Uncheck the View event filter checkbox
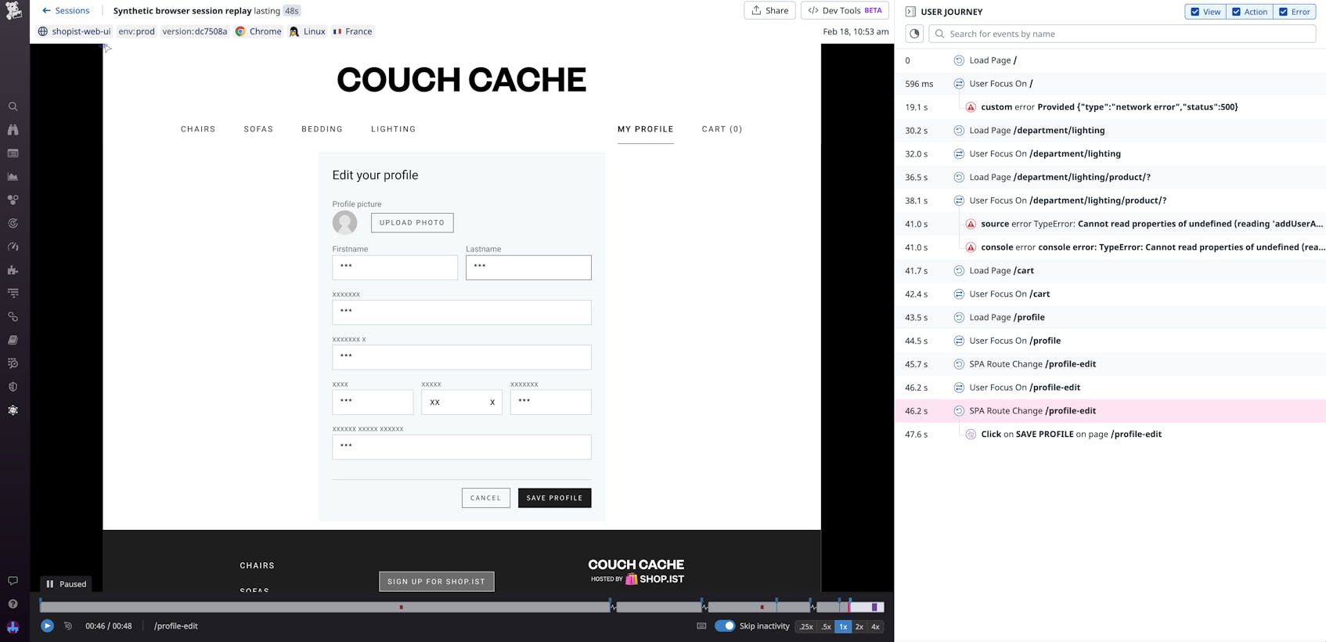This screenshot has width=1326, height=642. tap(1194, 12)
